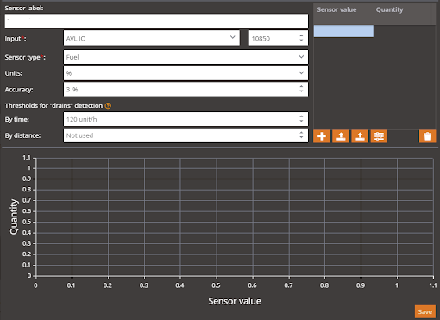The image size is (440, 320).
Task: Click the upload icon beside the plus button
Action: 341,136
